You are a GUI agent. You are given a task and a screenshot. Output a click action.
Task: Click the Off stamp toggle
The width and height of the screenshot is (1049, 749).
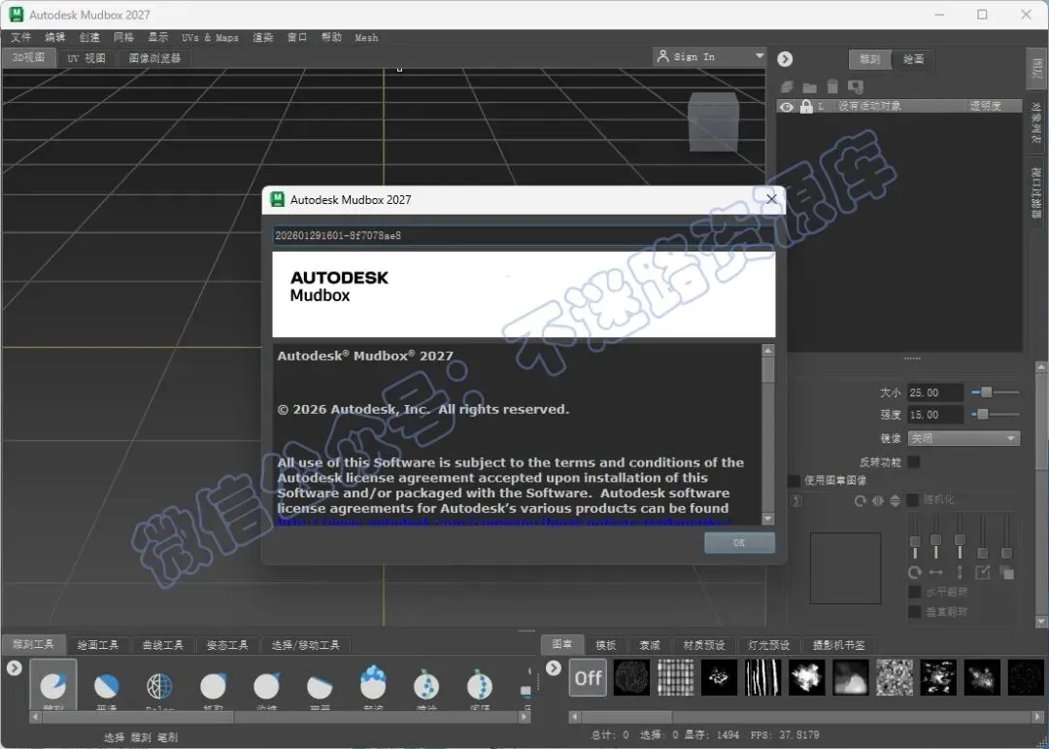click(x=588, y=678)
